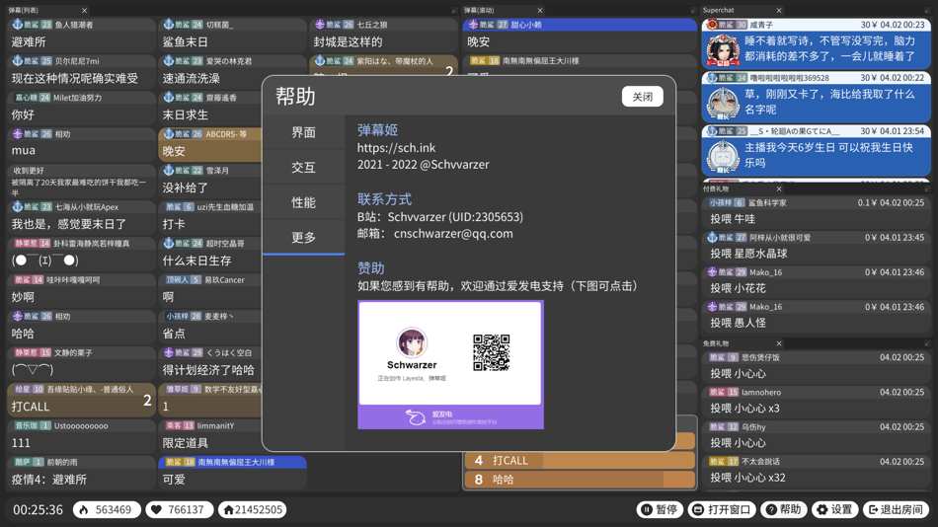Select the 封城是这样的 danmaku message

click(x=383, y=36)
